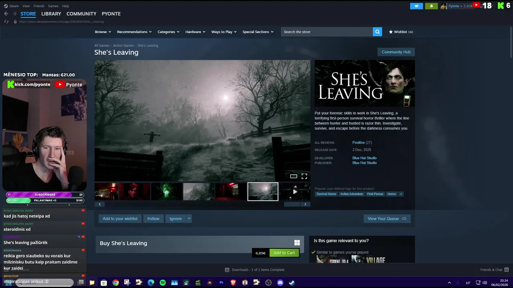
Task: Open Premiere Pro from the taskbar
Action: click(x=221, y=282)
